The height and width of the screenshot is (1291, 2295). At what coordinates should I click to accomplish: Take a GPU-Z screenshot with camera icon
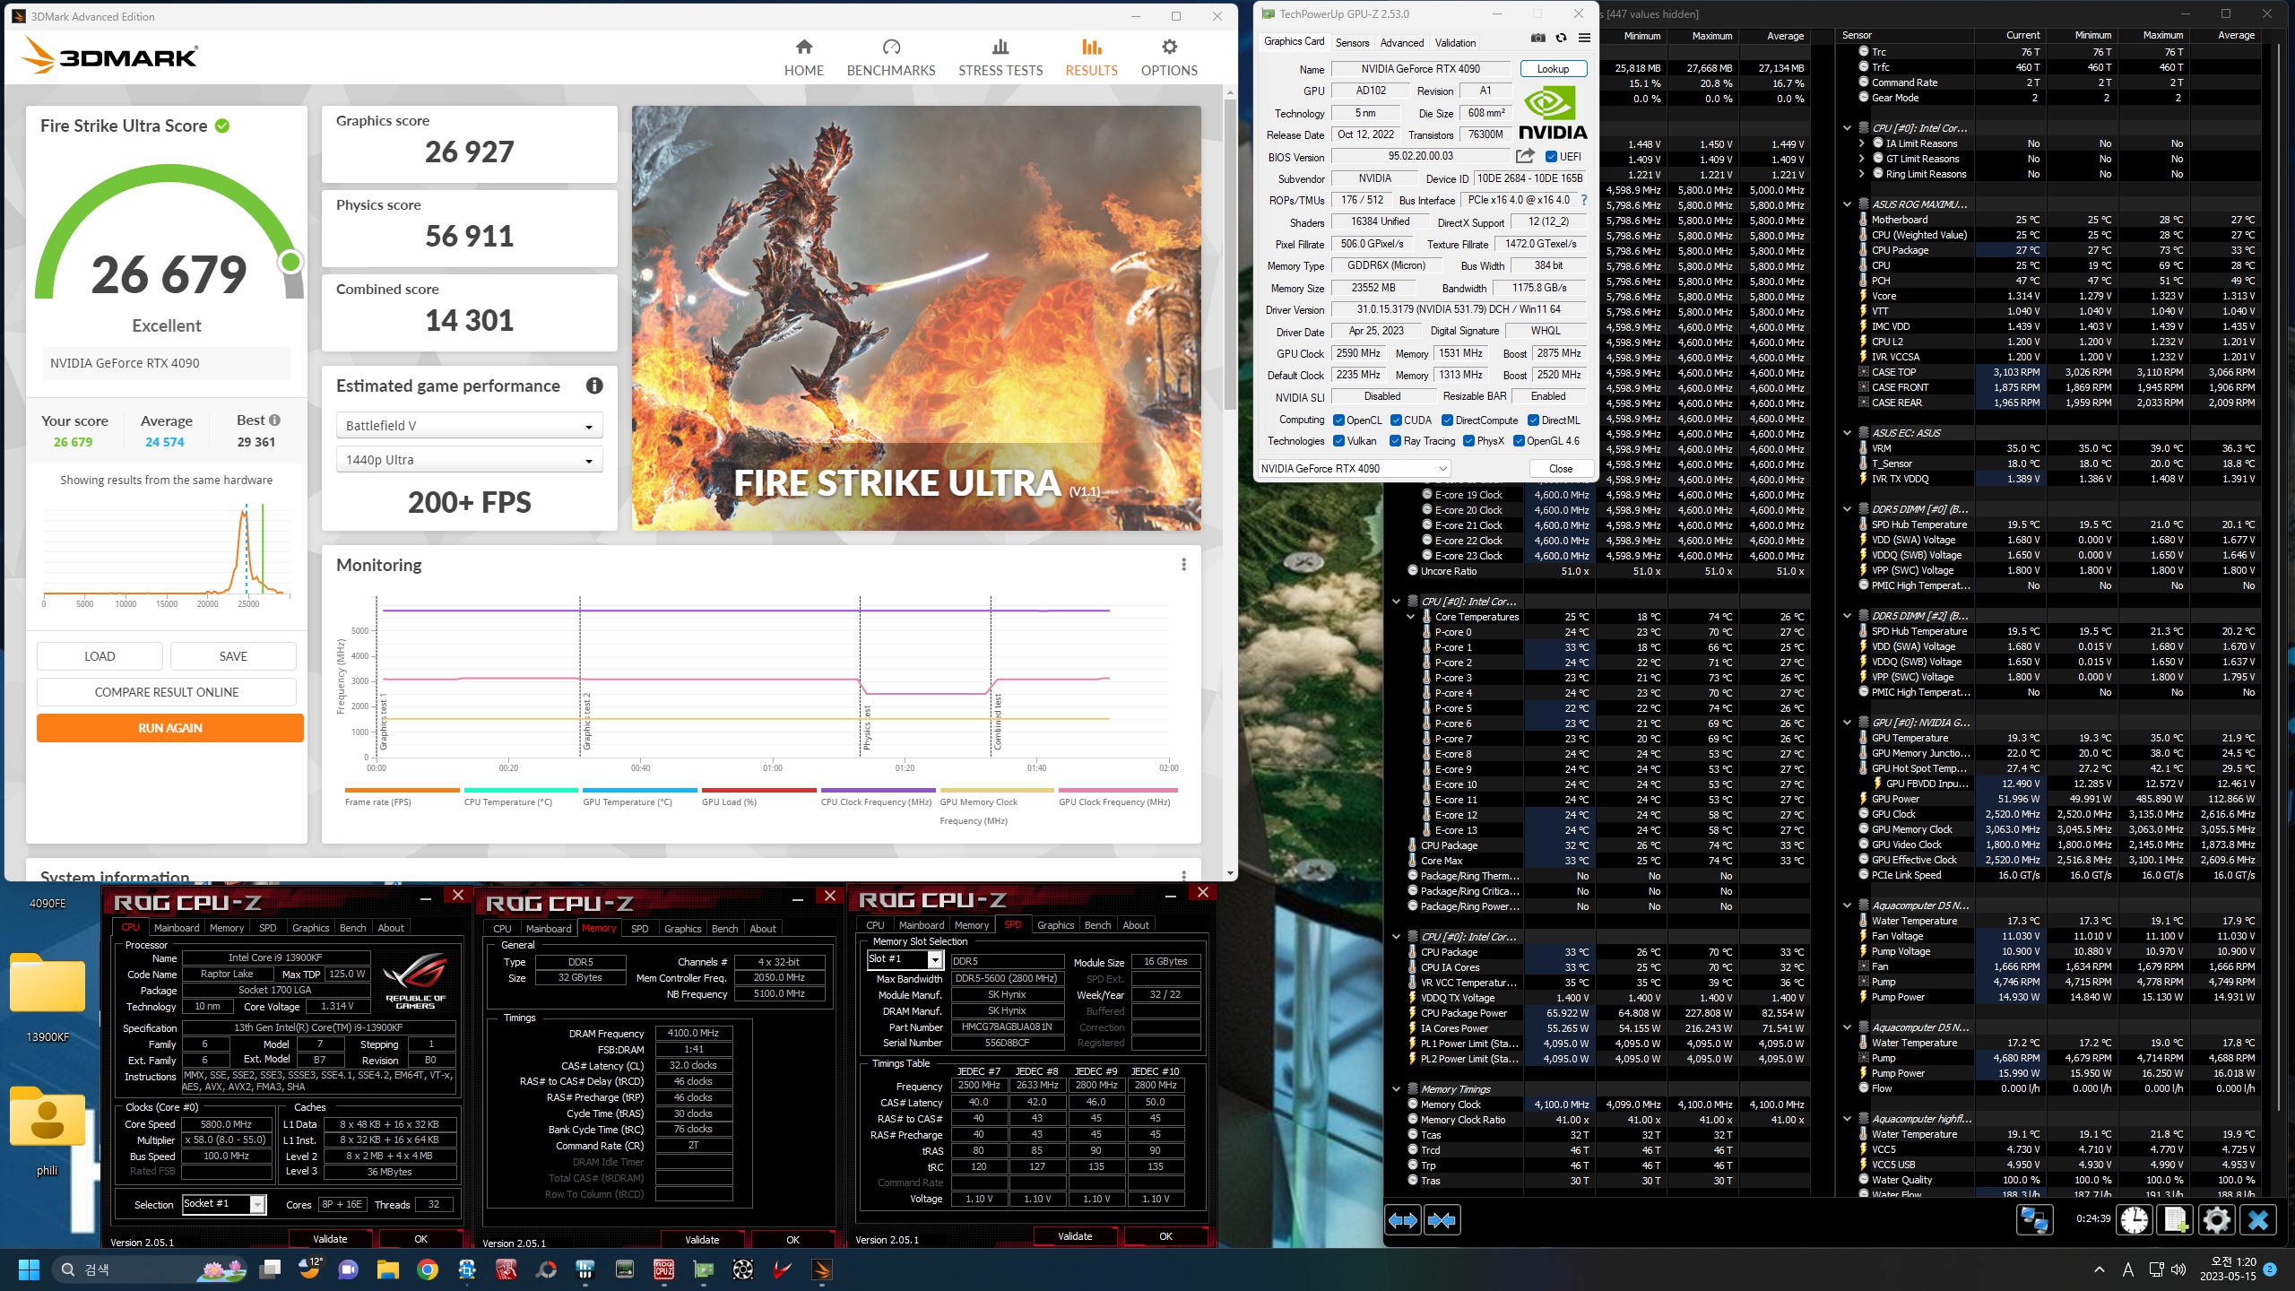coord(1537,38)
